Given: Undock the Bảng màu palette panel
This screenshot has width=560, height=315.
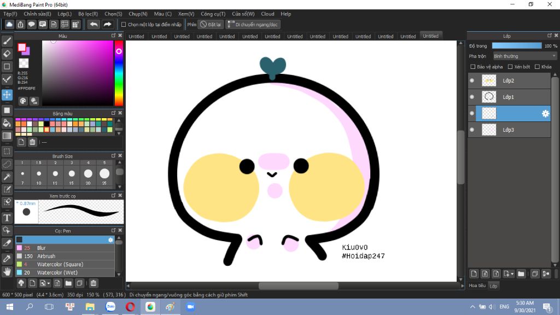Looking at the screenshot, I should pyautogui.click(x=114, y=113).
